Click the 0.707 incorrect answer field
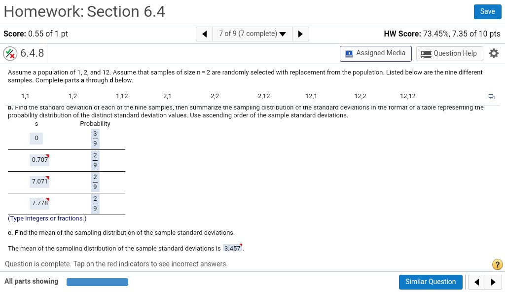This screenshot has width=505, height=293. pyautogui.click(x=40, y=160)
